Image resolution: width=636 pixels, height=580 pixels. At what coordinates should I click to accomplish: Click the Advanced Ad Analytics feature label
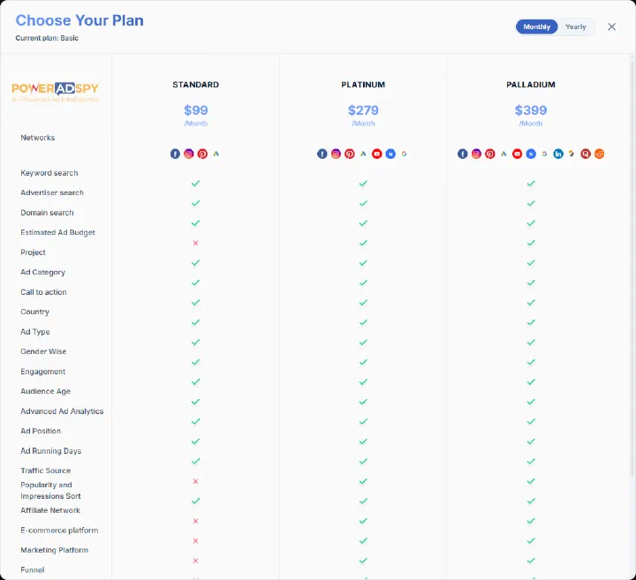point(62,411)
